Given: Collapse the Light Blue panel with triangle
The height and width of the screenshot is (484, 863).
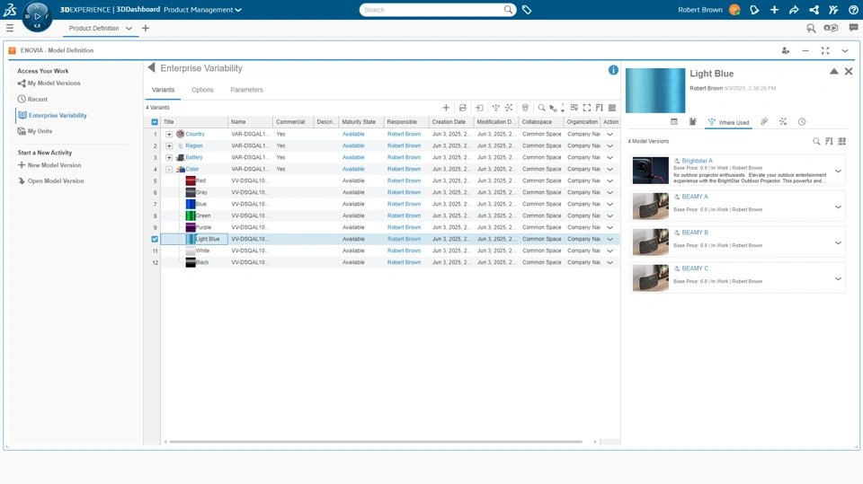Looking at the screenshot, I should coord(834,72).
